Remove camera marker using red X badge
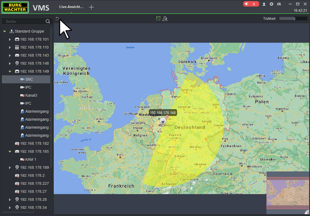Viewport: 310px width, 216px height. coord(167,117)
